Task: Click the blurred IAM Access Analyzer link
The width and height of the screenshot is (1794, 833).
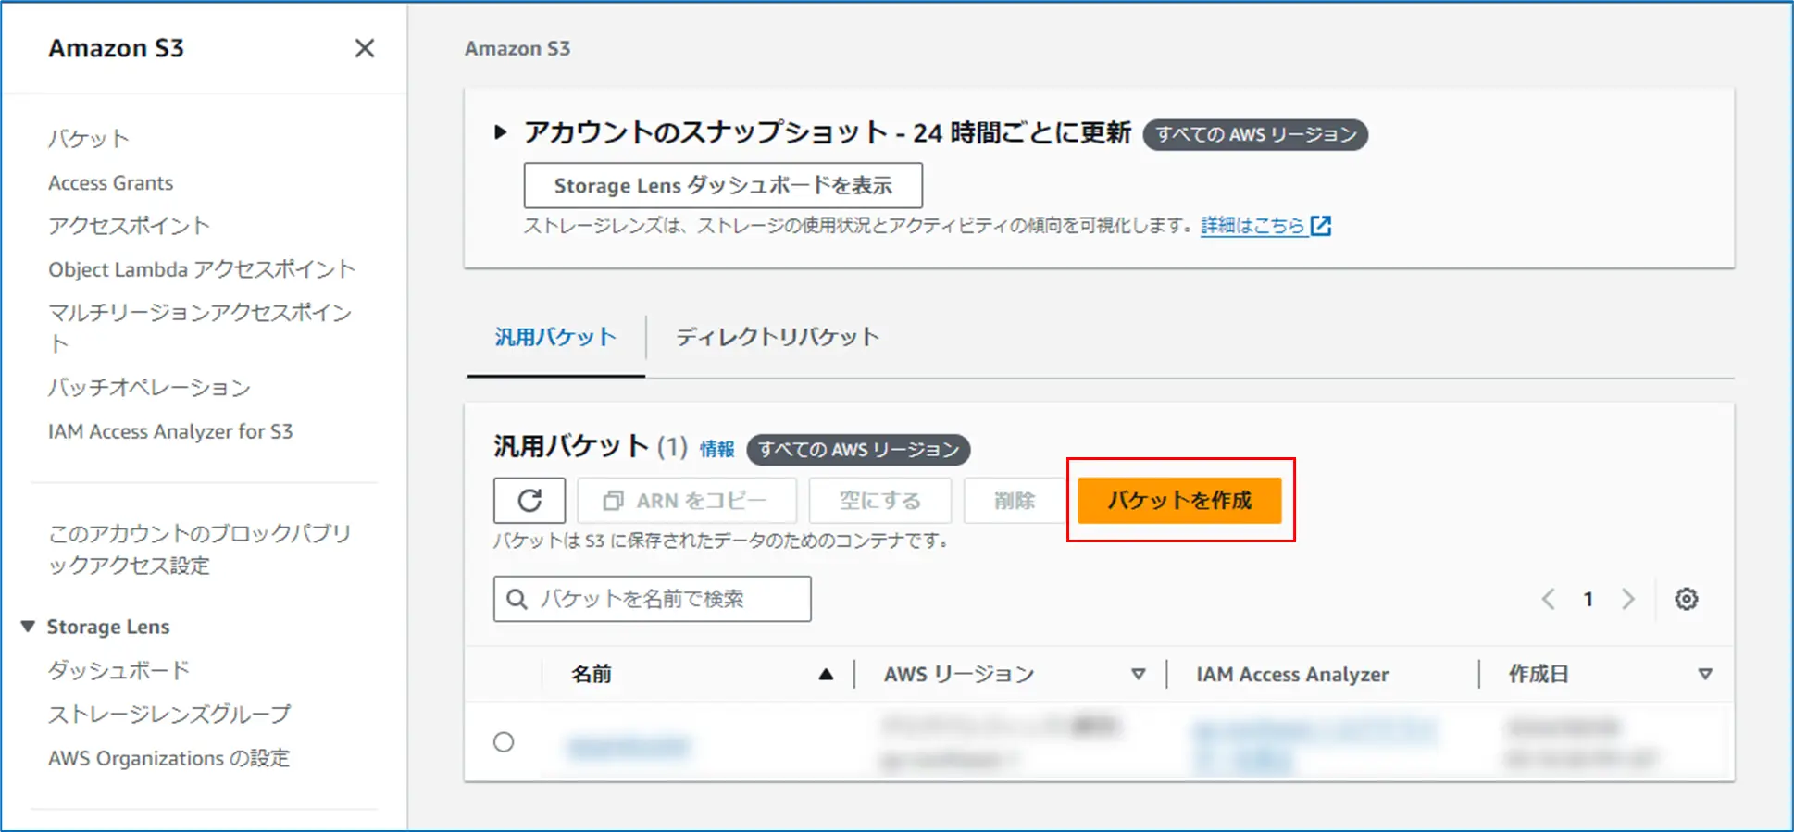Action: click(1314, 743)
